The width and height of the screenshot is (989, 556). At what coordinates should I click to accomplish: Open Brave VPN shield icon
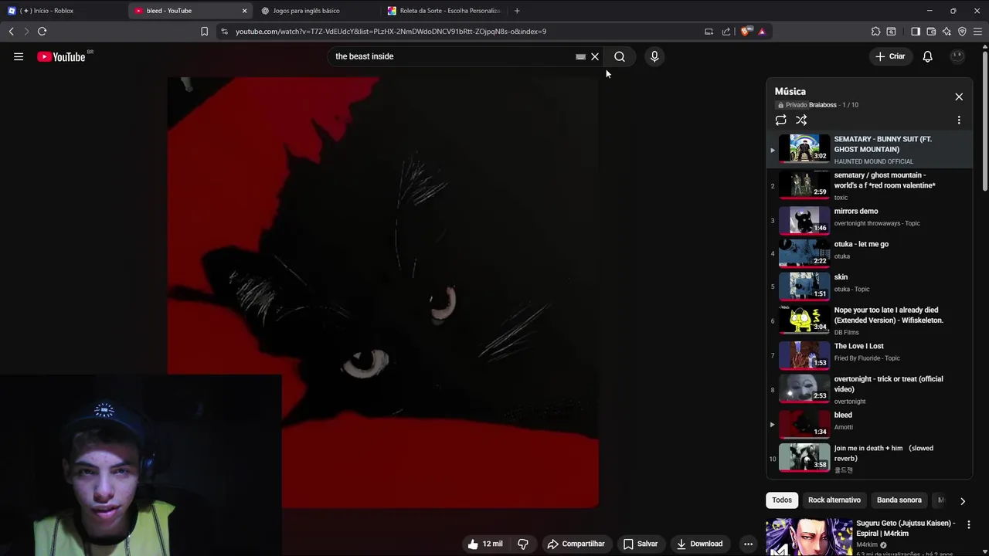click(x=962, y=32)
